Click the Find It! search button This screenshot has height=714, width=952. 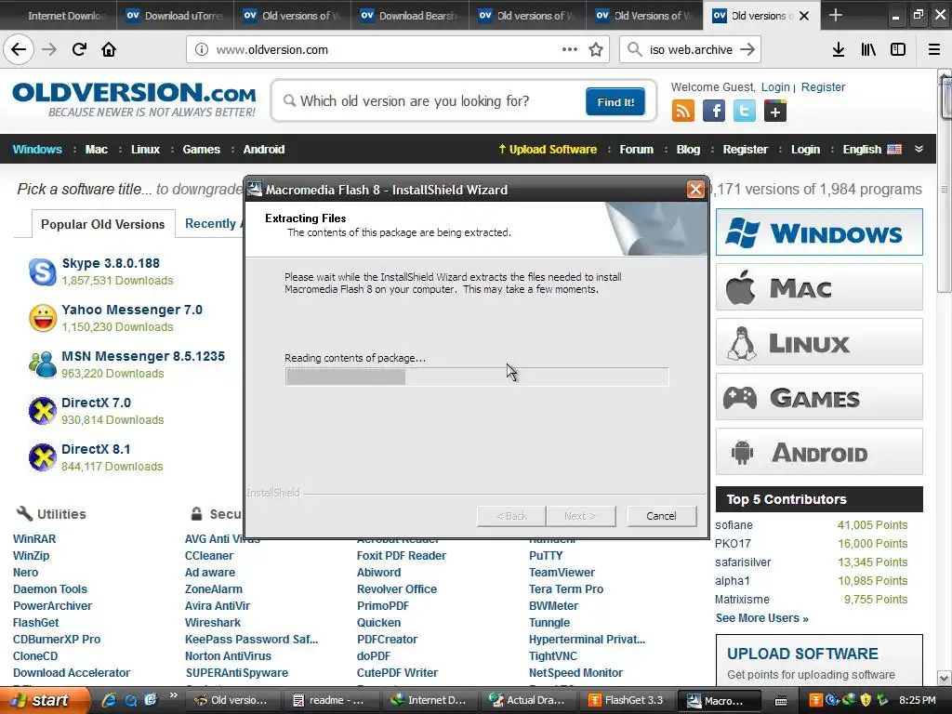615,102
